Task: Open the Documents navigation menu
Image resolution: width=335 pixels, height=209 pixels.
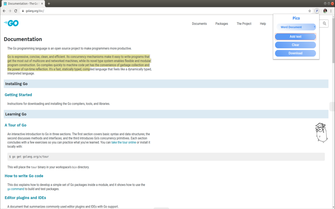Action: 199,24
